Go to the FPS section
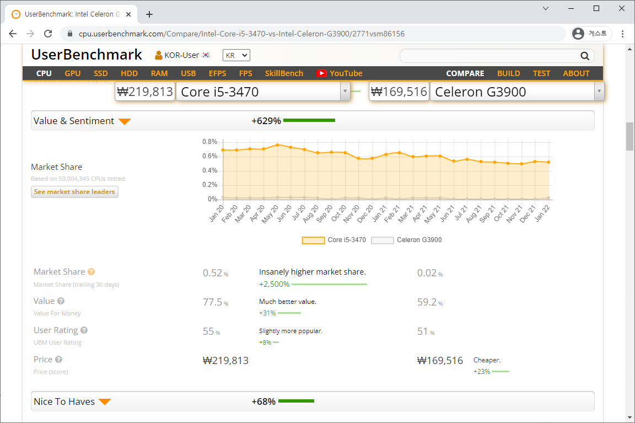 (245, 73)
